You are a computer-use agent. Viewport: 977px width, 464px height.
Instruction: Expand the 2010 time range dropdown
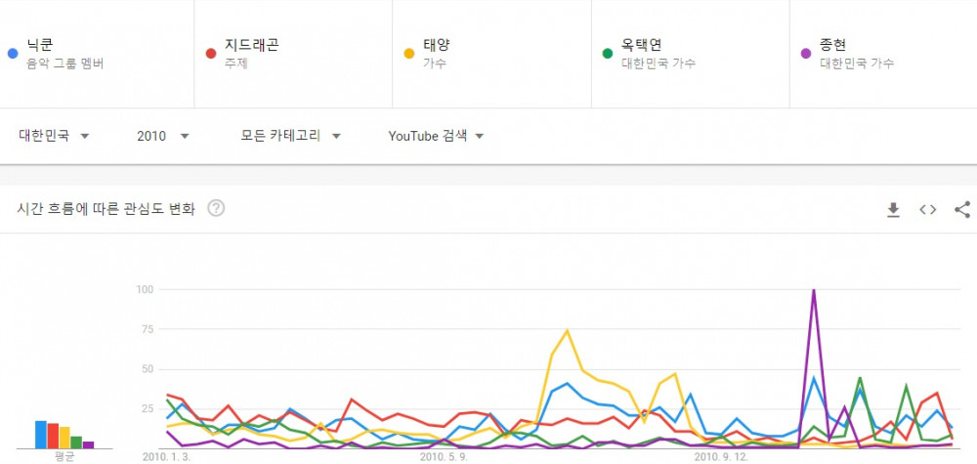(162, 136)
